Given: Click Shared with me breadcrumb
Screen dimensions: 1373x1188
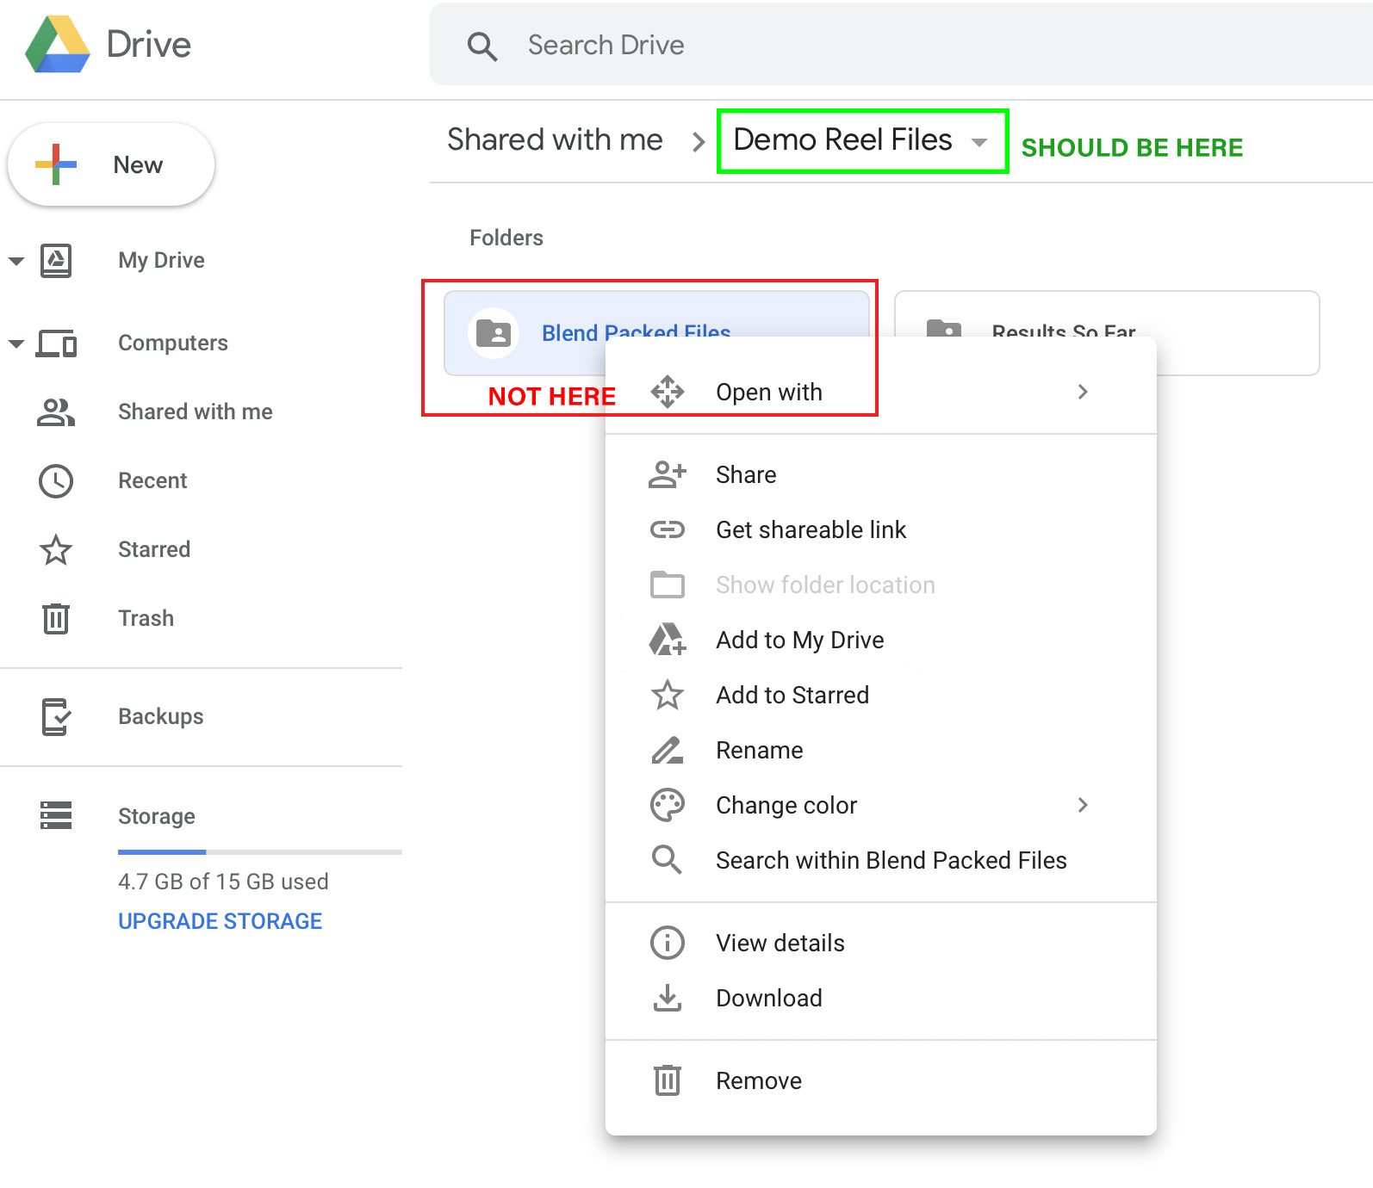Looking at the screenshot, I should (x=555, y=139).
